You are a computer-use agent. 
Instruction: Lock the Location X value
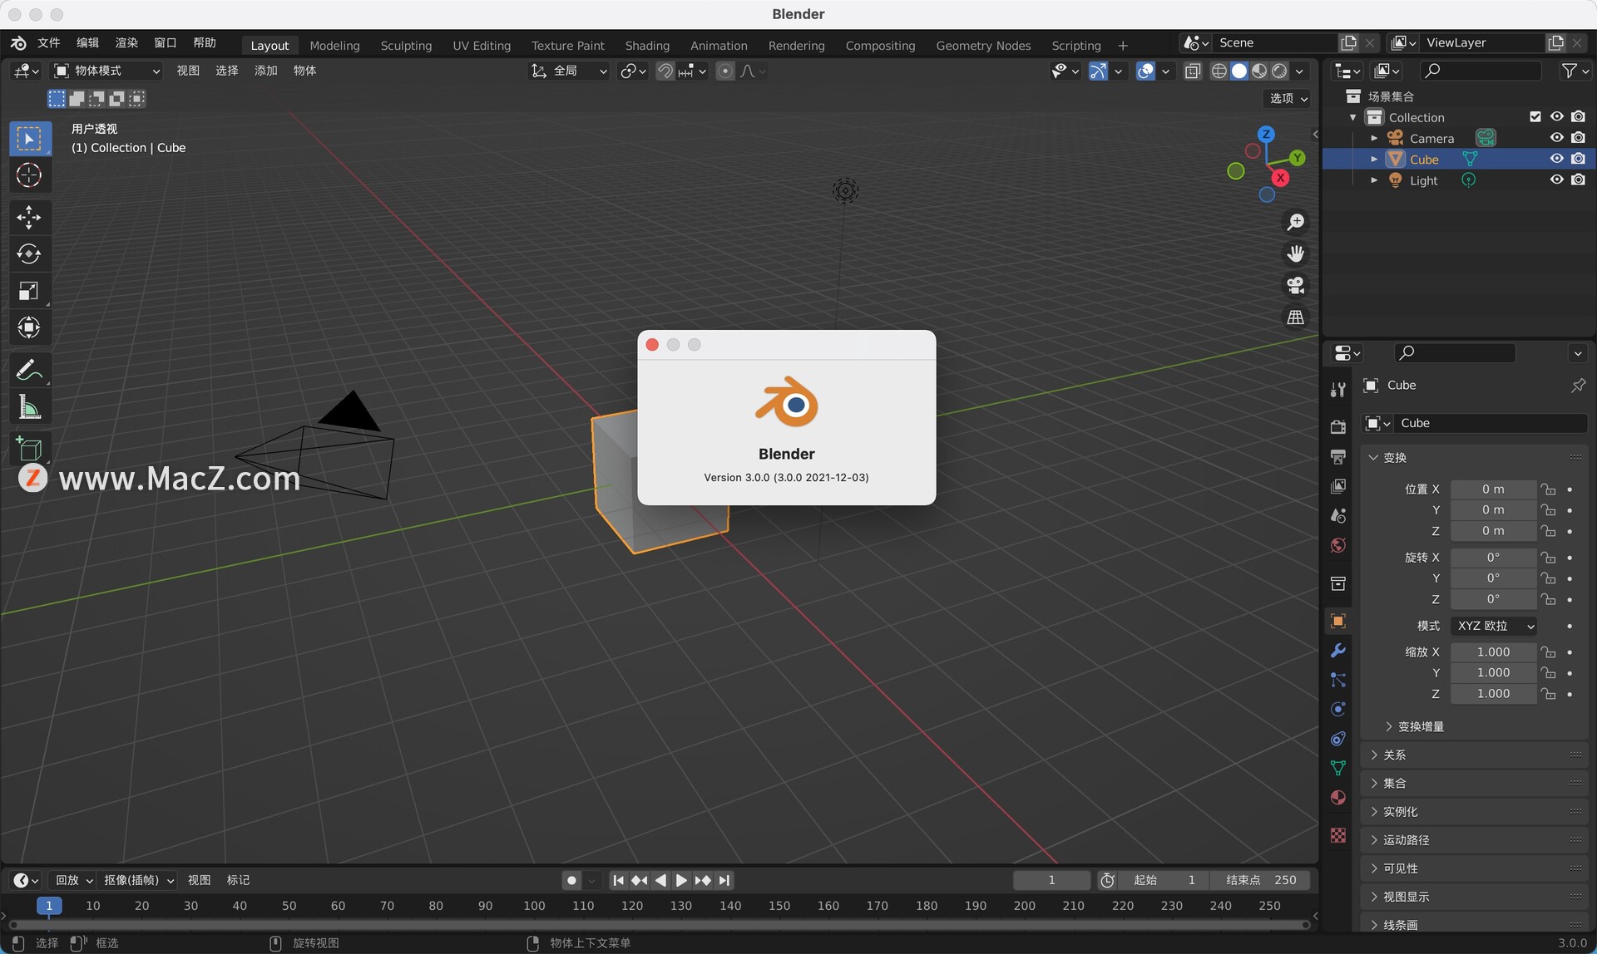click(x=1548, y=489)
